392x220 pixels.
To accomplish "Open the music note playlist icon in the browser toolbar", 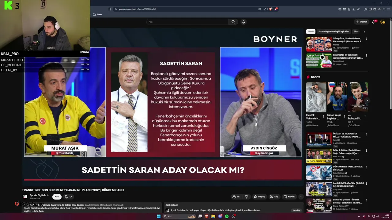I will (366, 9).
